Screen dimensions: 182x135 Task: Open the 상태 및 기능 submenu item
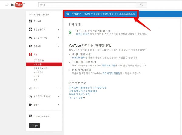click(x=39, y=60)
